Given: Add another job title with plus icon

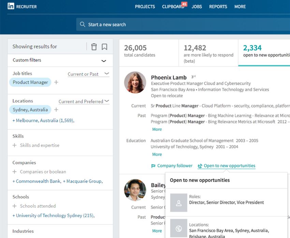Looking at the screenshot, I should coord(56,82).
